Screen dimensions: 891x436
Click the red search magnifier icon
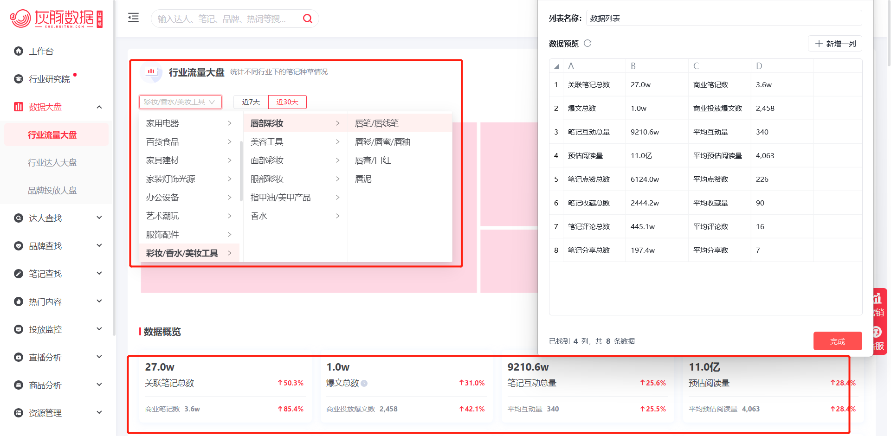(307, 19)
